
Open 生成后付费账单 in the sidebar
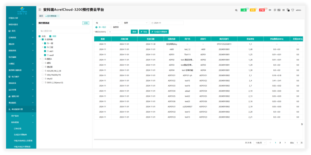(20, 134)
